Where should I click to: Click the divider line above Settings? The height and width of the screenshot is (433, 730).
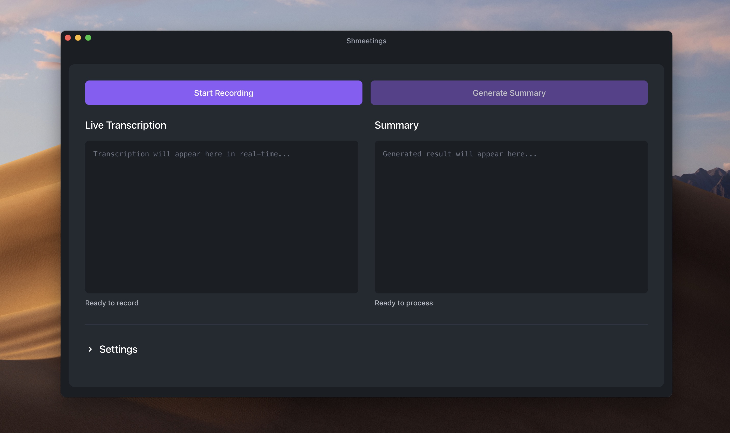[366, 325]
